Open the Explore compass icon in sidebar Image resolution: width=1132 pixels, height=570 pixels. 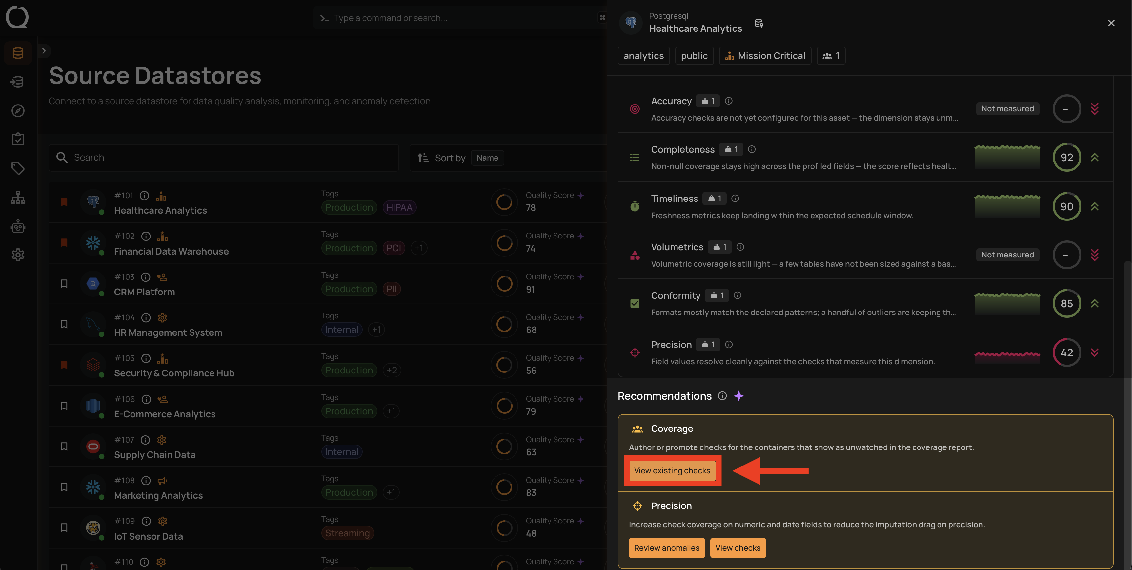[x=18, y=111]
